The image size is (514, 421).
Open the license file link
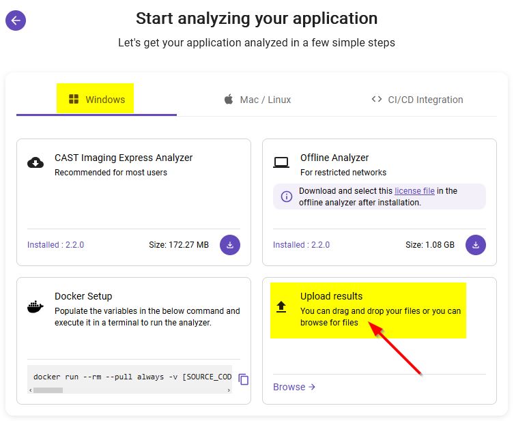pyautogui.click(x=414, y=191)
